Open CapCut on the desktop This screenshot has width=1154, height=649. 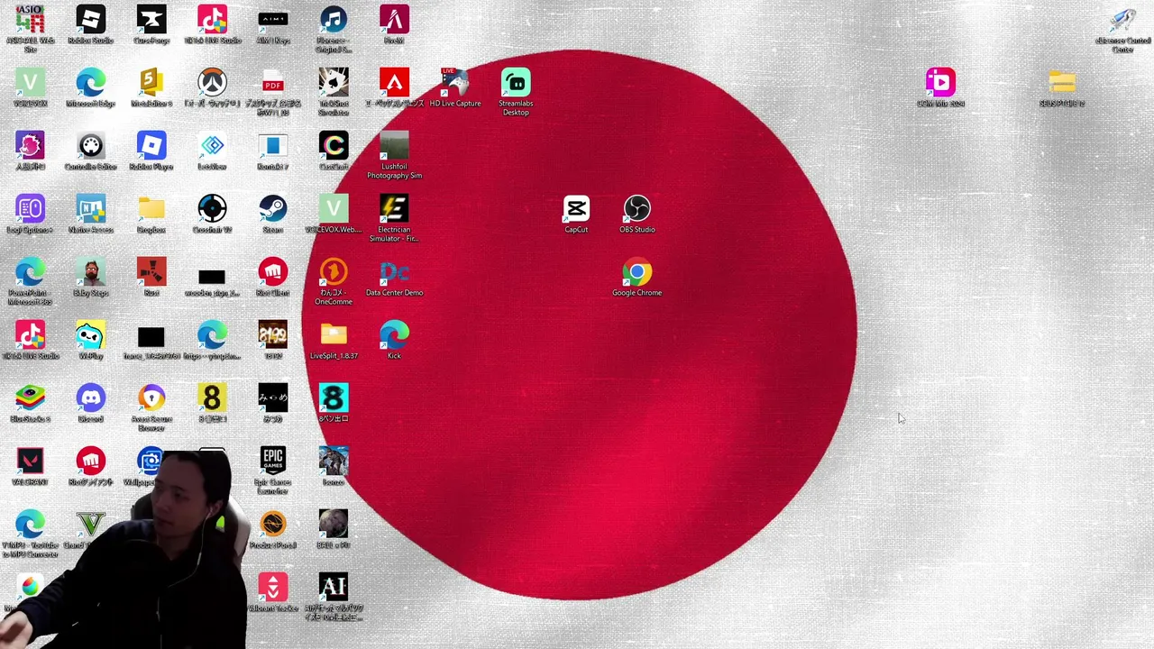576,209
